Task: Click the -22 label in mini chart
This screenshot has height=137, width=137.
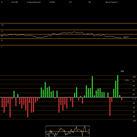Action: (x=88, y=133)
